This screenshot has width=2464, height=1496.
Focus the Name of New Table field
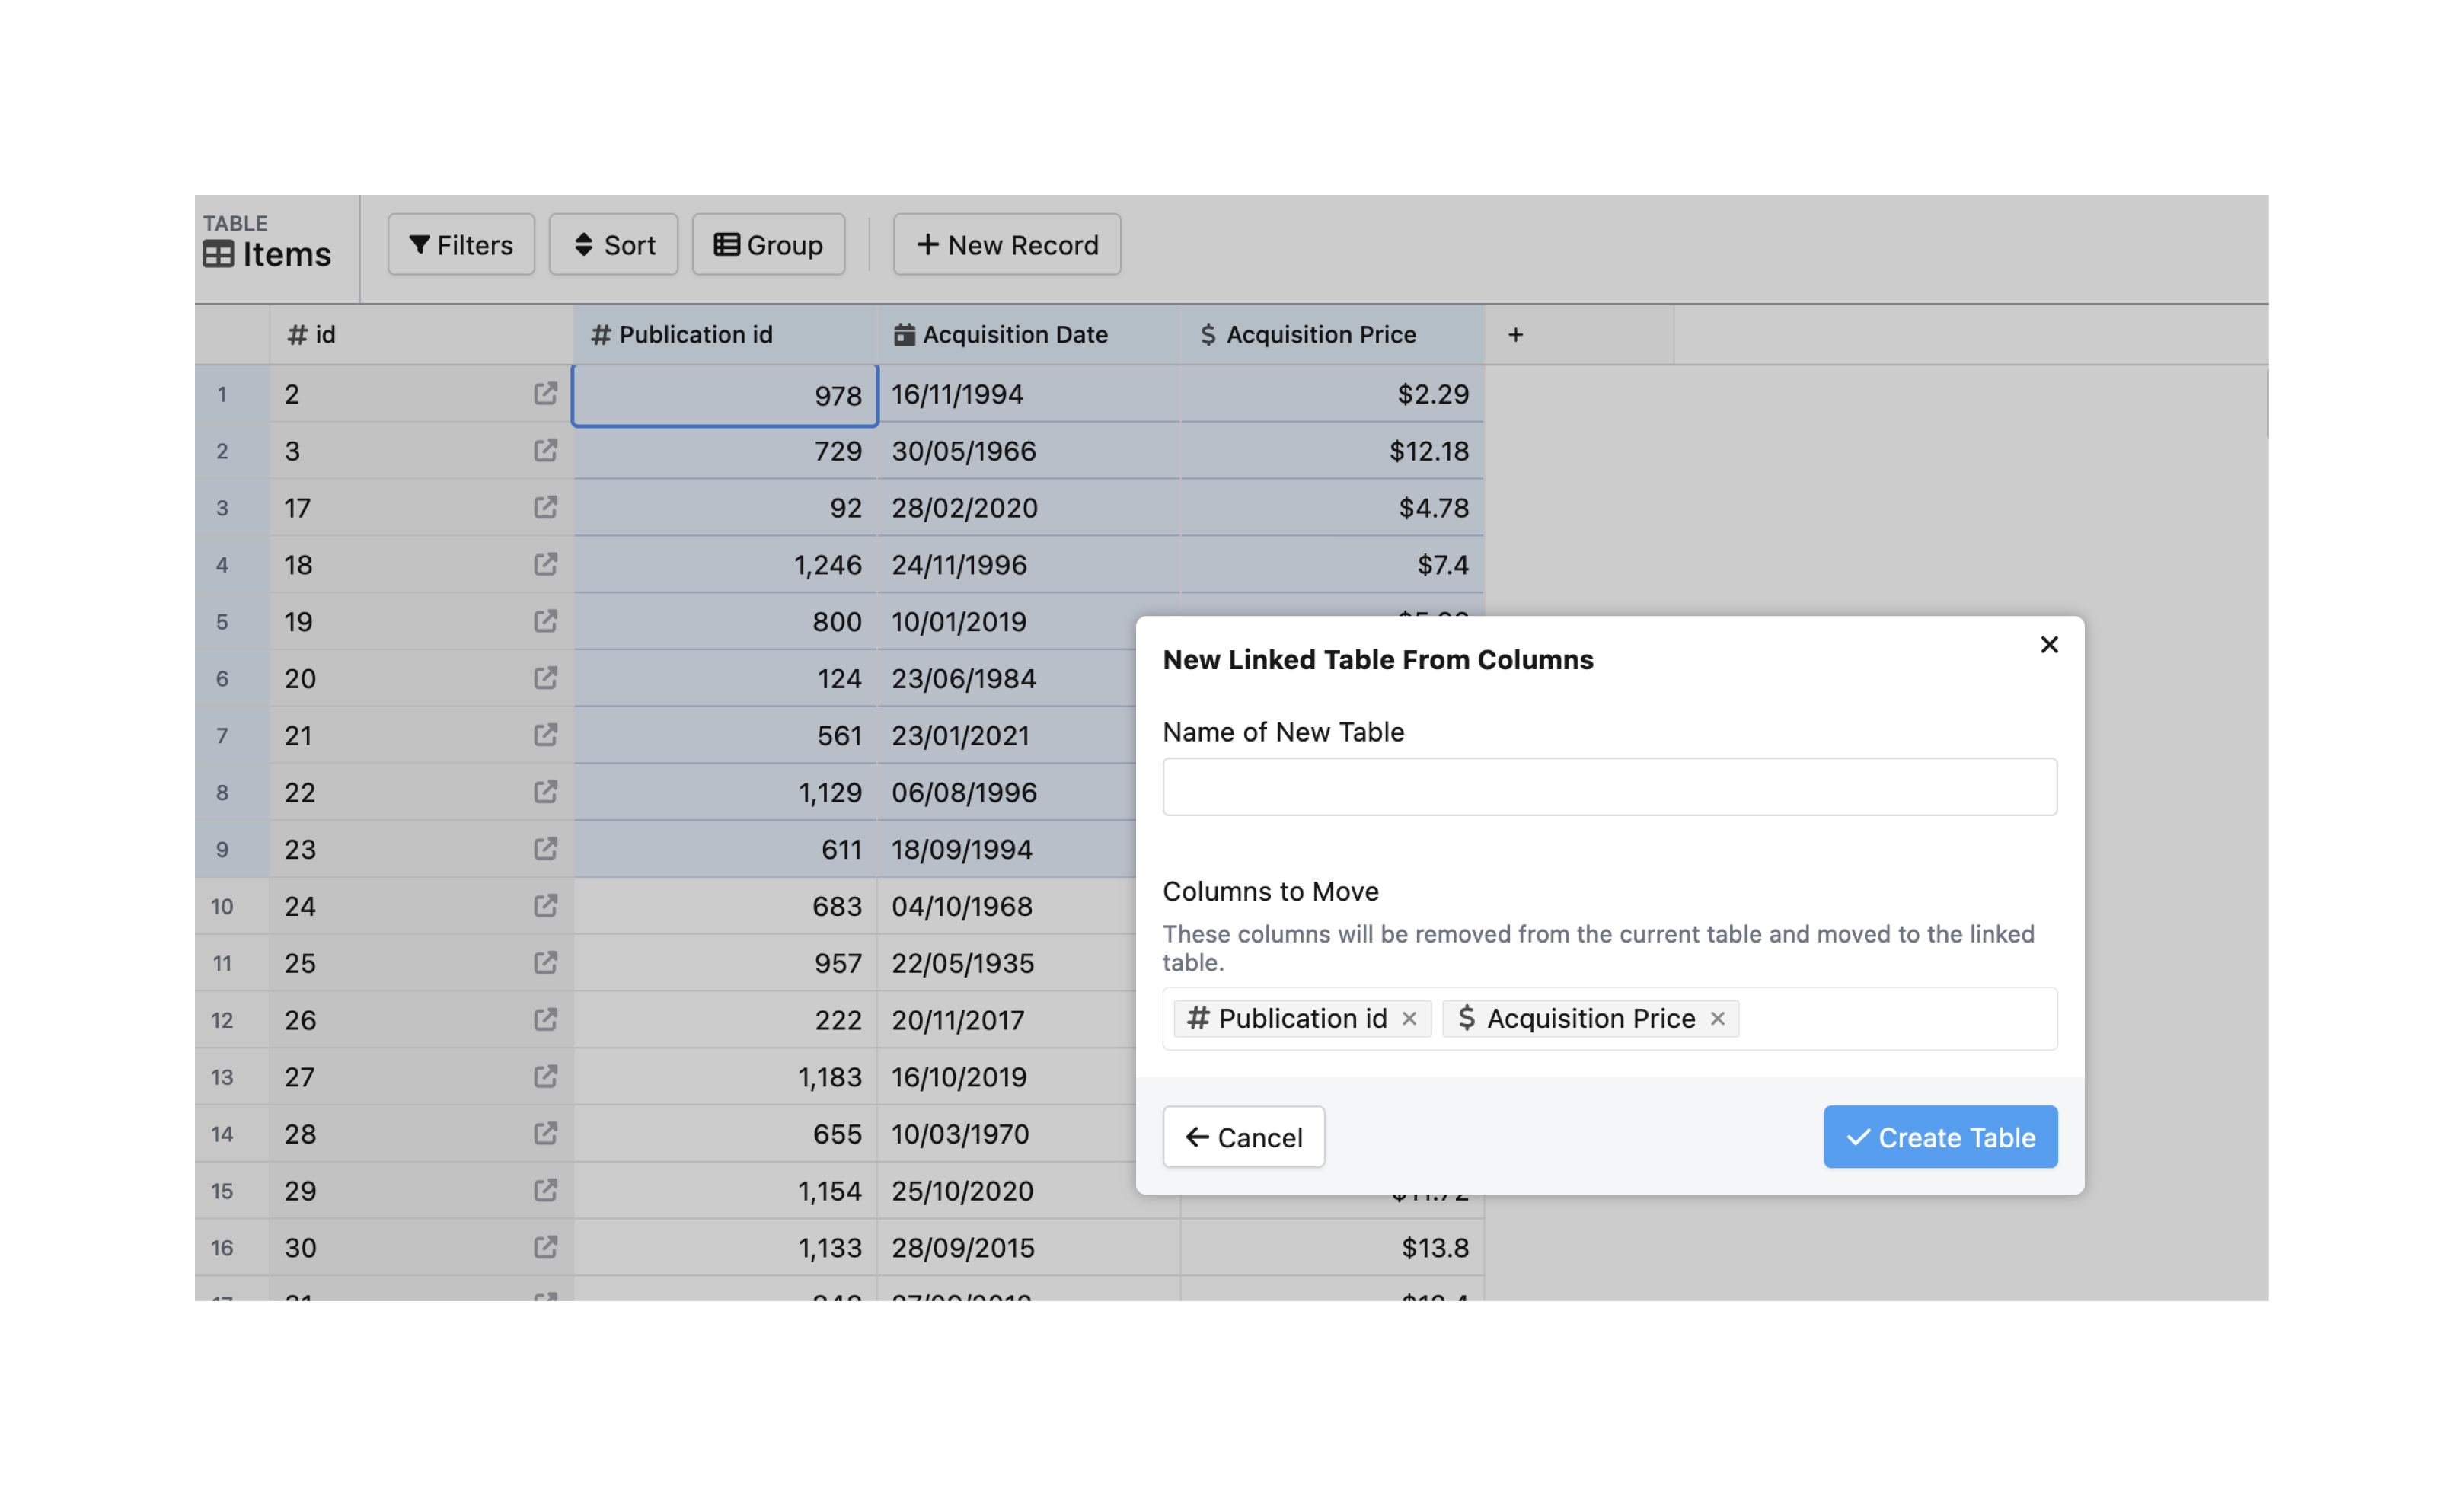(x=1609, y=787)
